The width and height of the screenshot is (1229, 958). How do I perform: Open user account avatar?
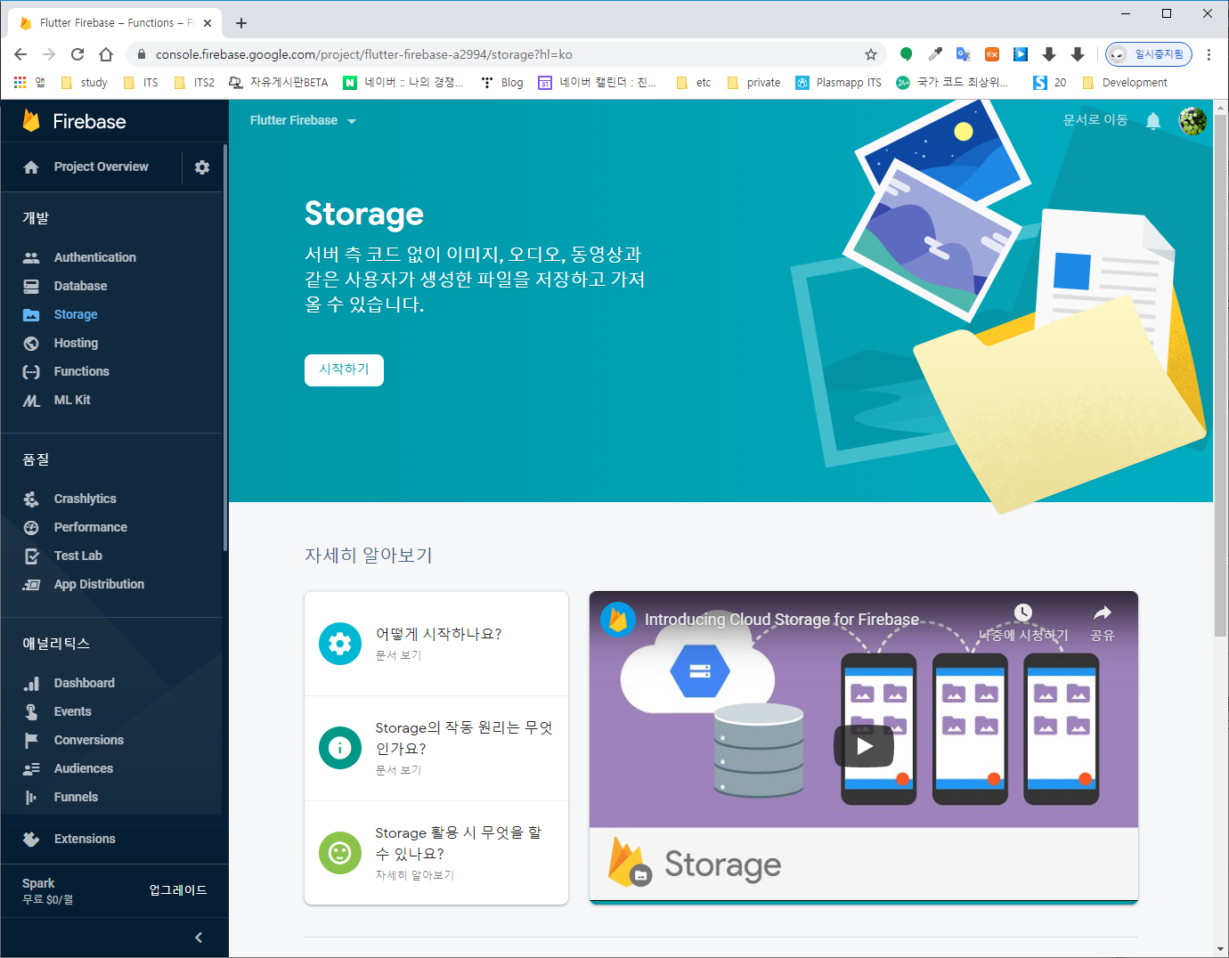(1192, 121)
